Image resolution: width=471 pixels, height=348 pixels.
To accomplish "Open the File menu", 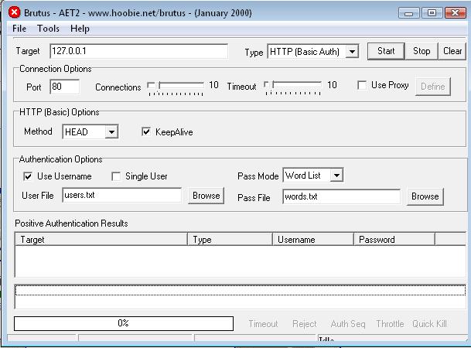I will (x=19, y=29).
